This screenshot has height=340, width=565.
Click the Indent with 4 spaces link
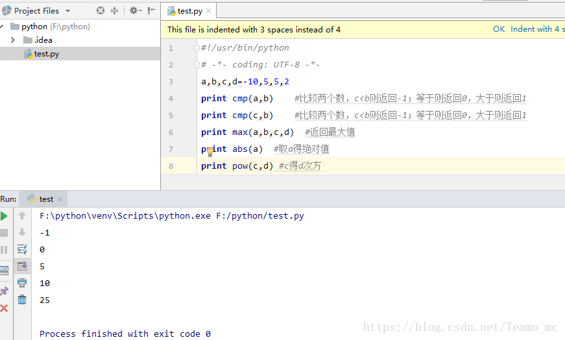click(x=537, y=29)
